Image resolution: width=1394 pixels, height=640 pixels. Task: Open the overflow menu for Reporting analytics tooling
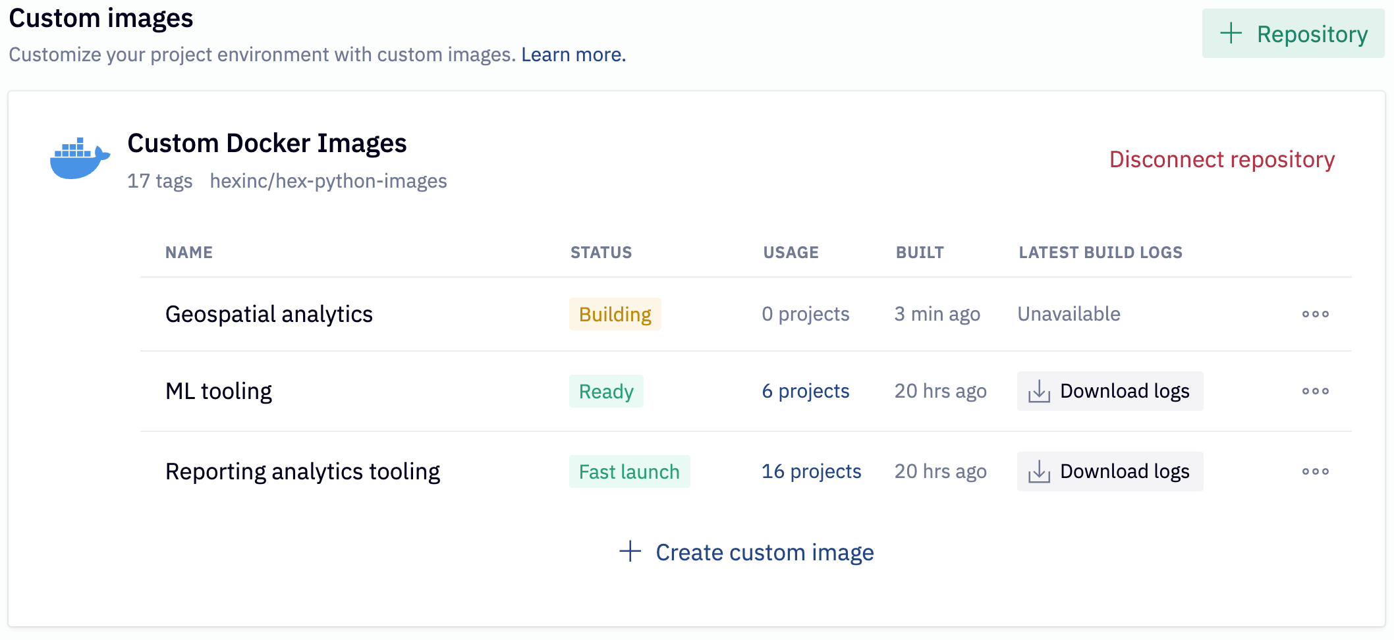pyautogui.click(x=1315, y=471)
